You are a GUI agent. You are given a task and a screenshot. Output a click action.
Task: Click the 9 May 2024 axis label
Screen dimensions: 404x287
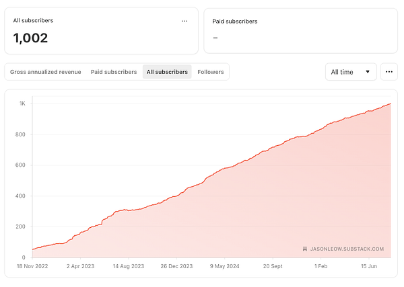pos(224,266)
